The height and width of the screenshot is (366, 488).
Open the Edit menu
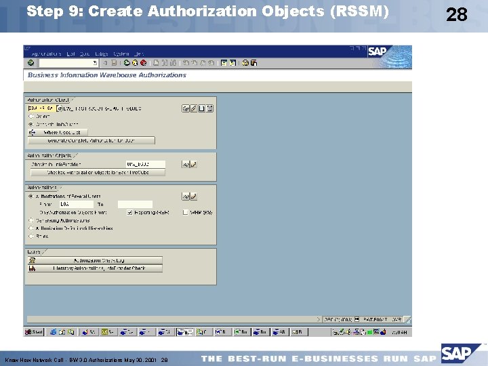click(70, 54)
